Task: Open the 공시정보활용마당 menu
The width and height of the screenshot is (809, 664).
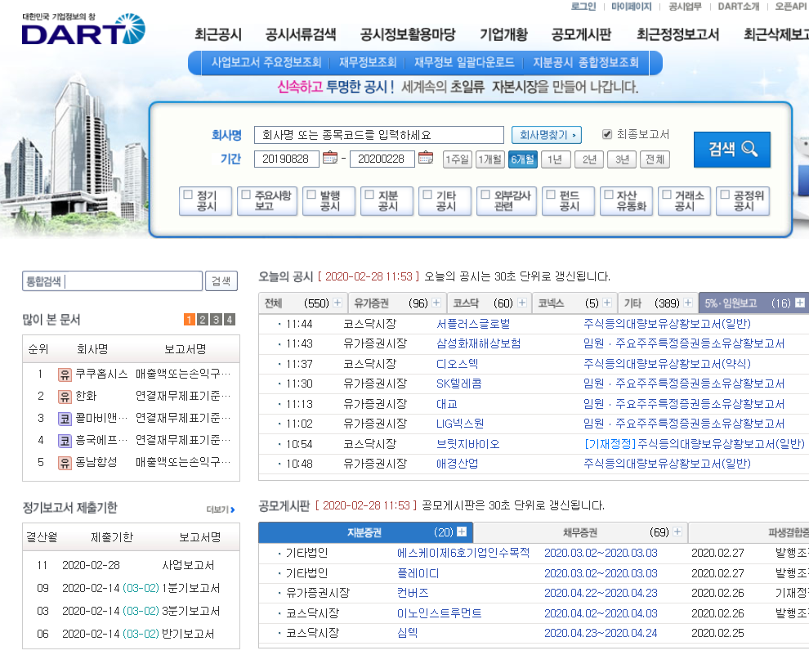Action: coord(408,34)
